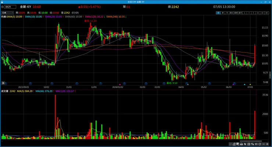Screen dimensions: 272x147
Task: Expand the double-chevron panel at chart bottom-left
Action: click(3, 83)
